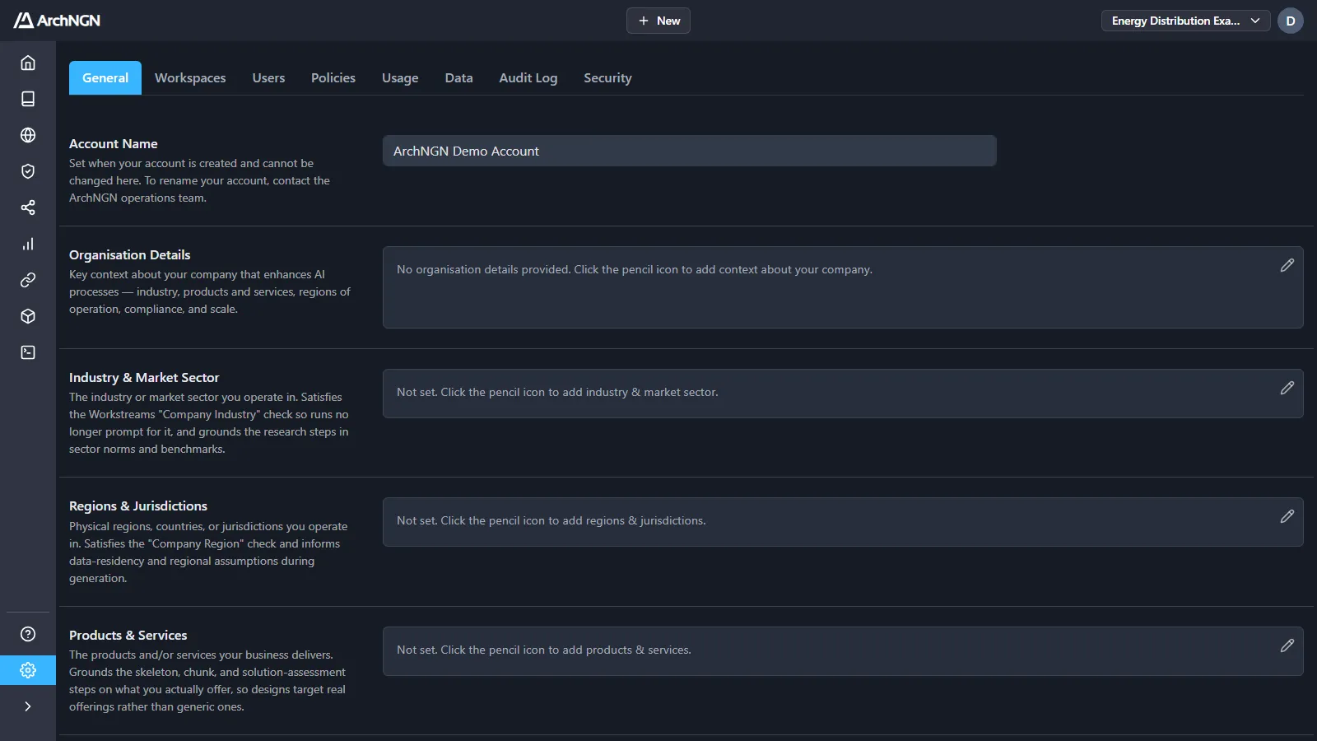
Task: Open the chain link sidebar icon
Action: pos(28,280)
